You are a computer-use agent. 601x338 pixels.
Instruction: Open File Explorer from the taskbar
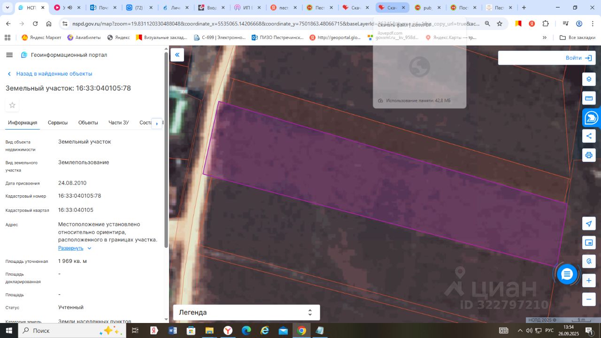tap(209, 330)
